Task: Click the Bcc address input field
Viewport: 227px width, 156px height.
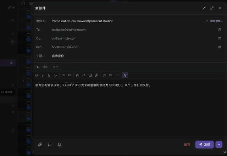Action: pos(133,47)
